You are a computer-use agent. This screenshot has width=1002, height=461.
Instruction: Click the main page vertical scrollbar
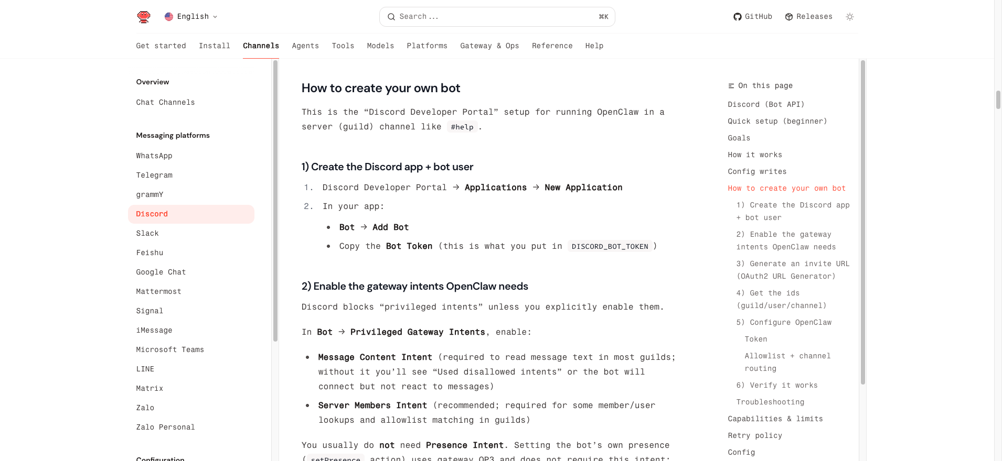tap(998, 100)
